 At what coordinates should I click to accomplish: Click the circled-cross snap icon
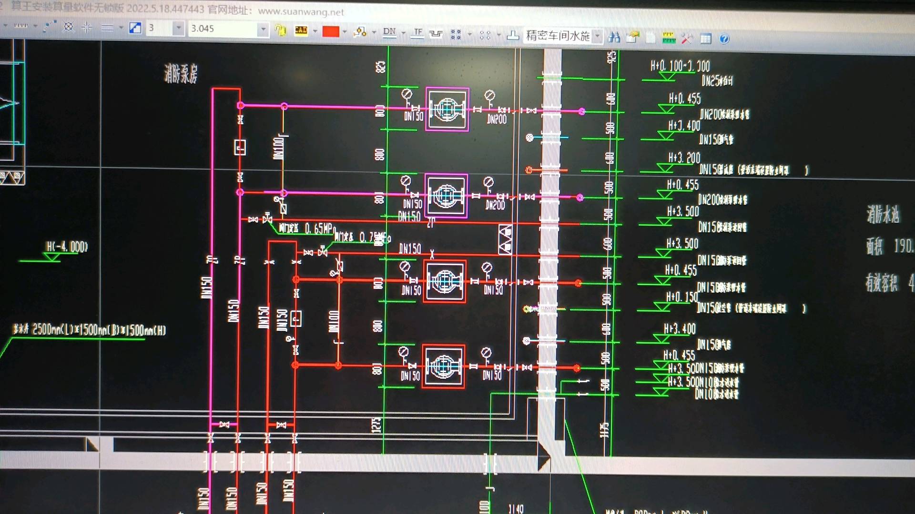click(69, 27)
